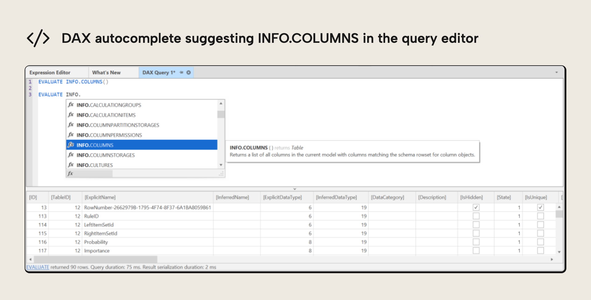This screenshot has height=300, width=591.
Task: Toggle IsHidden checkbox for Probability row
Action: tap(476, 242)
